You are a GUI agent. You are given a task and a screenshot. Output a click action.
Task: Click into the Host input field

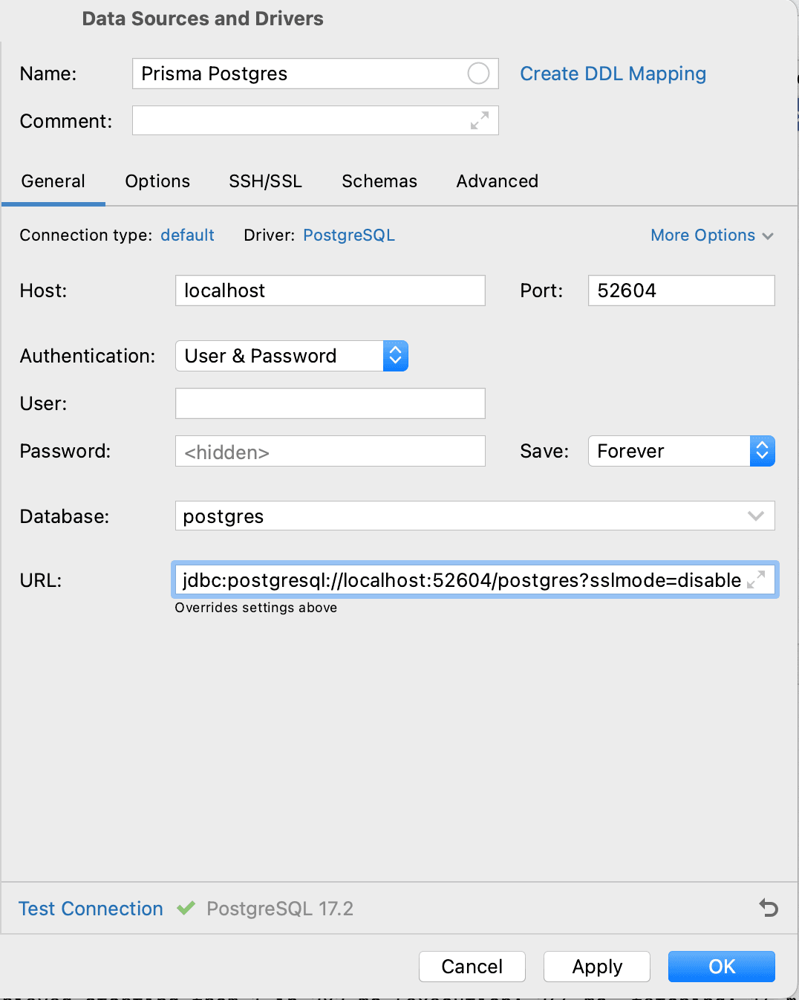pos(330,290)
